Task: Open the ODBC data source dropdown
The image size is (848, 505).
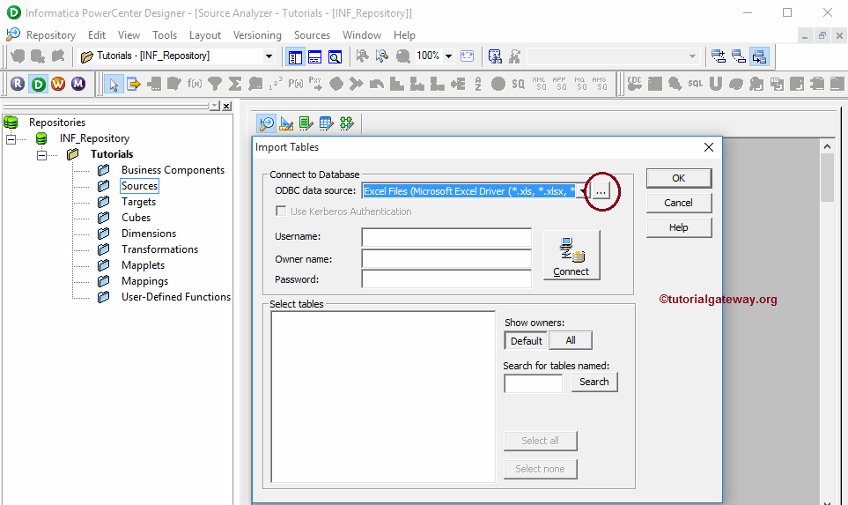Action: (x=582, y=190)
